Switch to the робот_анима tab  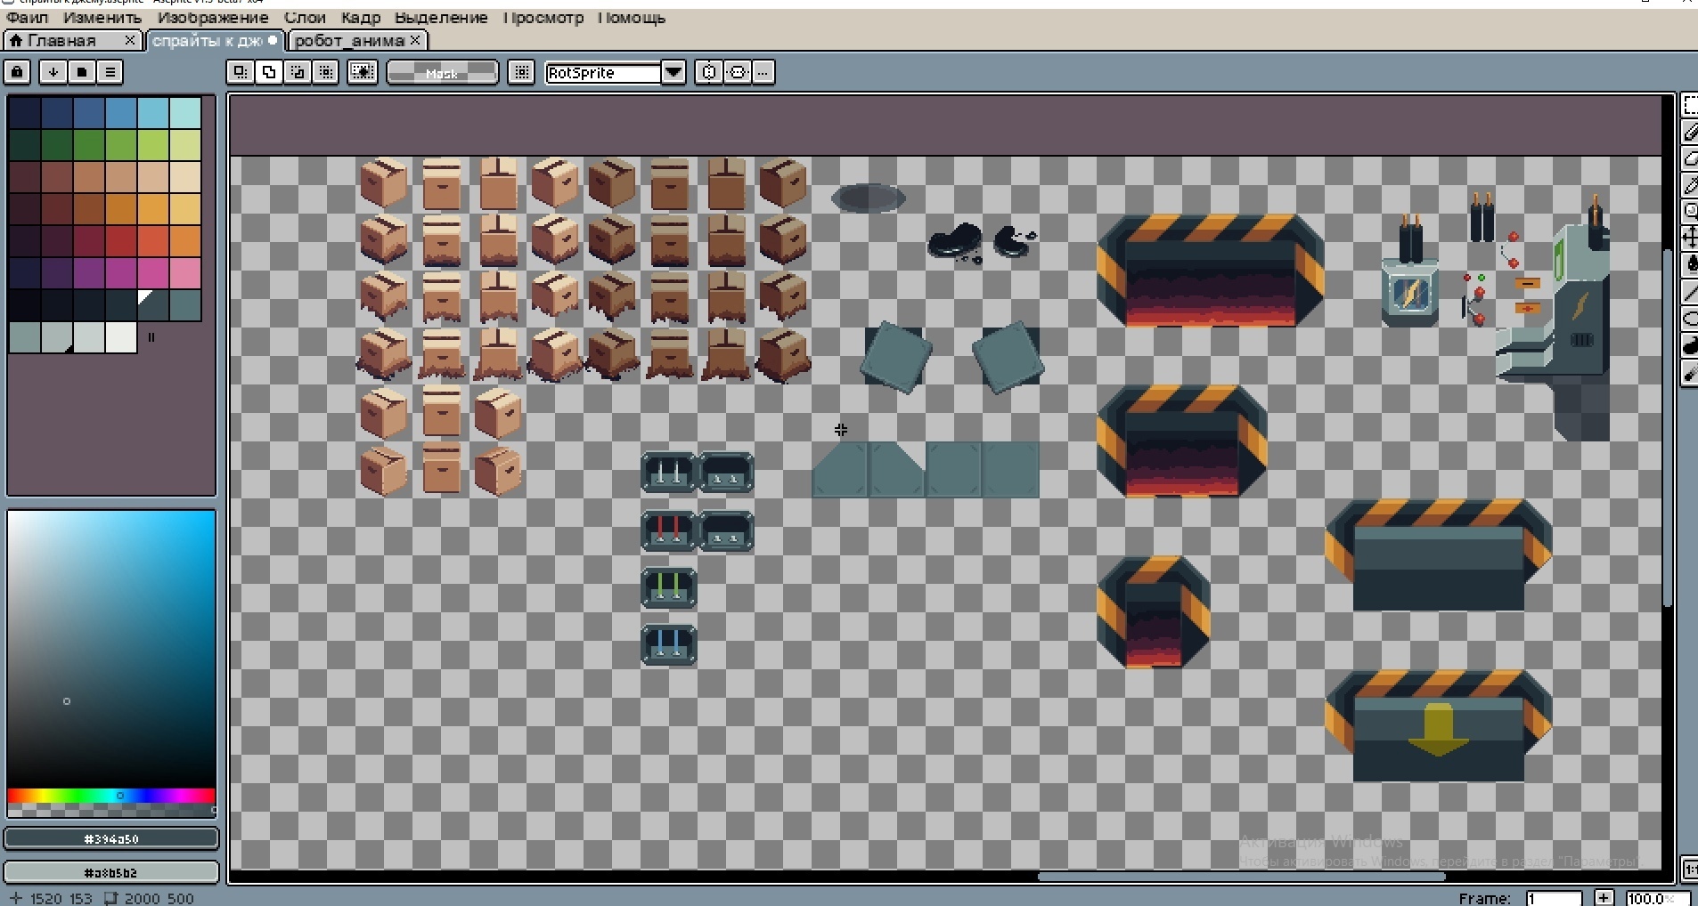[349, 41]
